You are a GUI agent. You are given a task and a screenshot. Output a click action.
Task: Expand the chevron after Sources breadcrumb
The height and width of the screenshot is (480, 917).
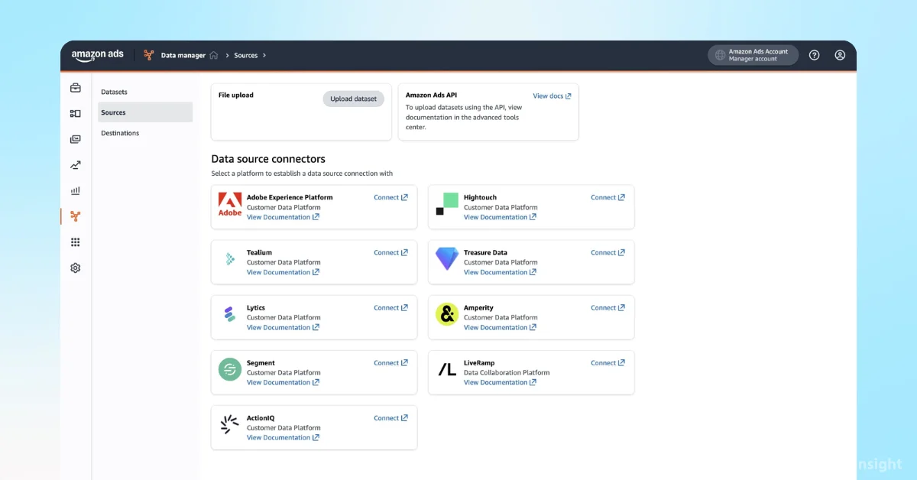click(265, 55)
